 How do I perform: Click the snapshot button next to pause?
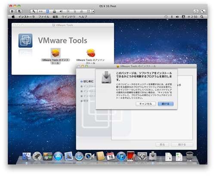(x=19, y=11)
